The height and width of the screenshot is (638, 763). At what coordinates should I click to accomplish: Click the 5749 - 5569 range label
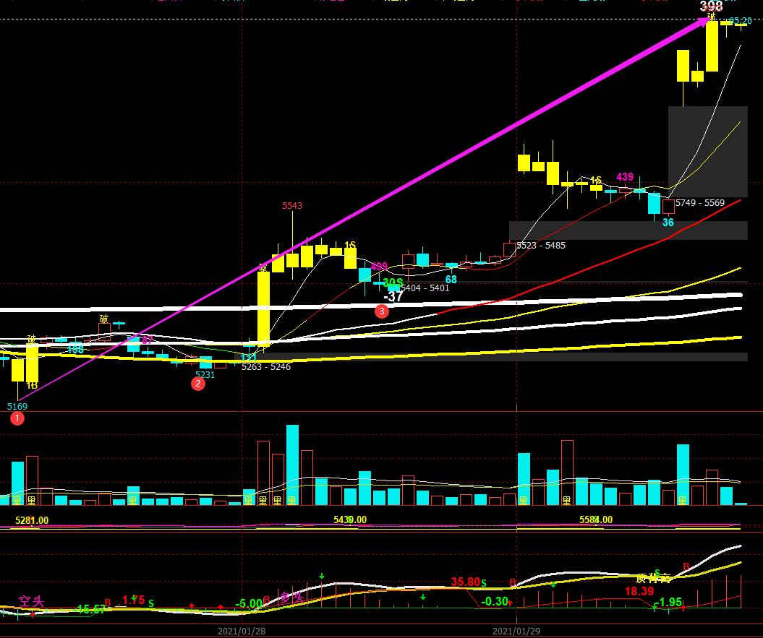[700, 203]
